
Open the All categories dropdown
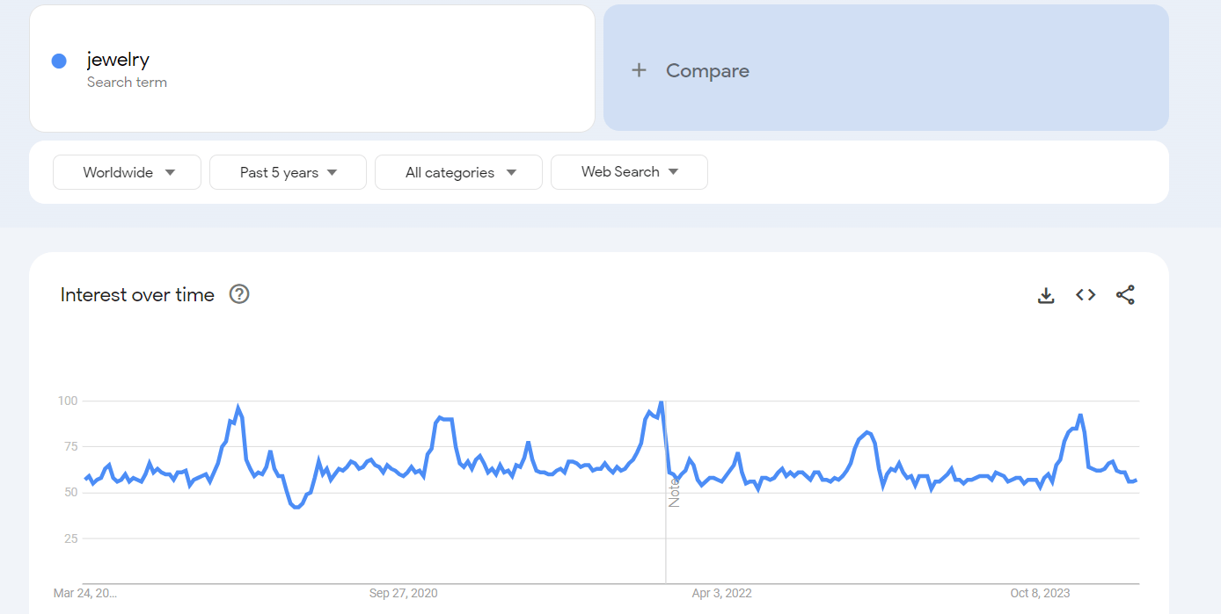tap(458, 172)
